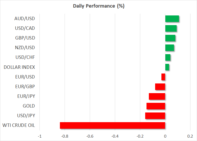
Task: Click the green USD/CAD bar
Action: (171, 29)
